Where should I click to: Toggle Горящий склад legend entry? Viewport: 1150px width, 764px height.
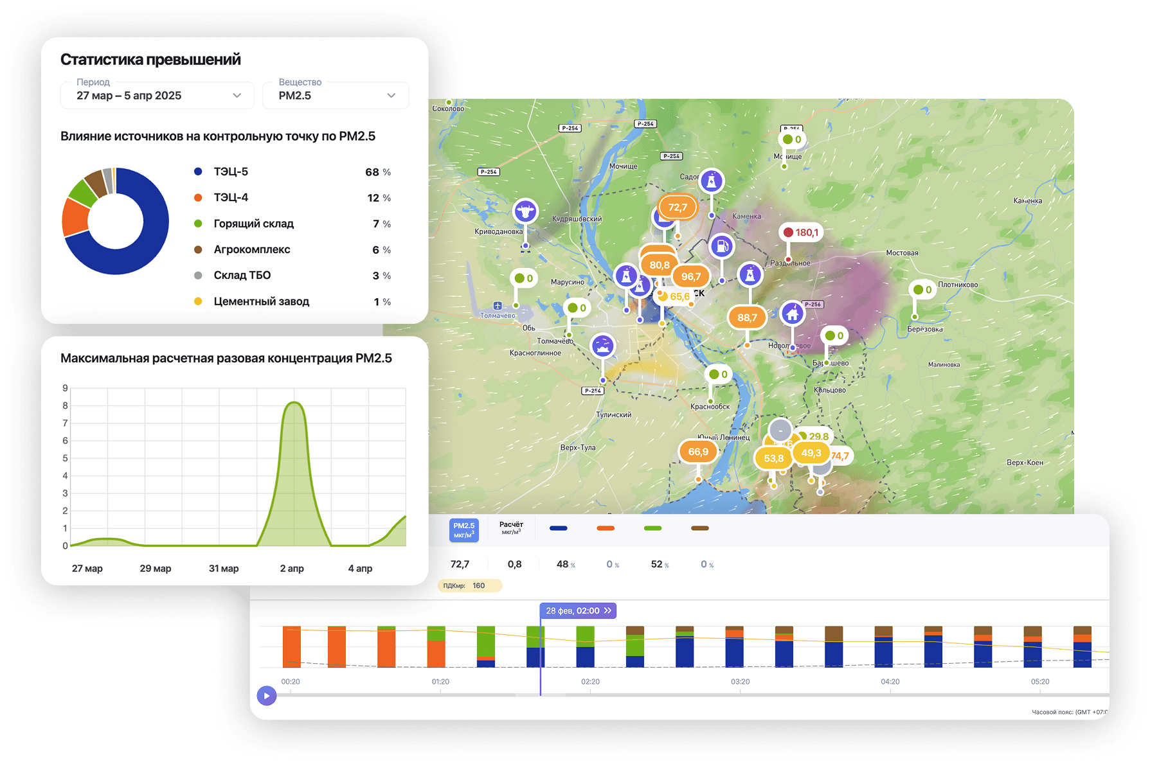253,224
